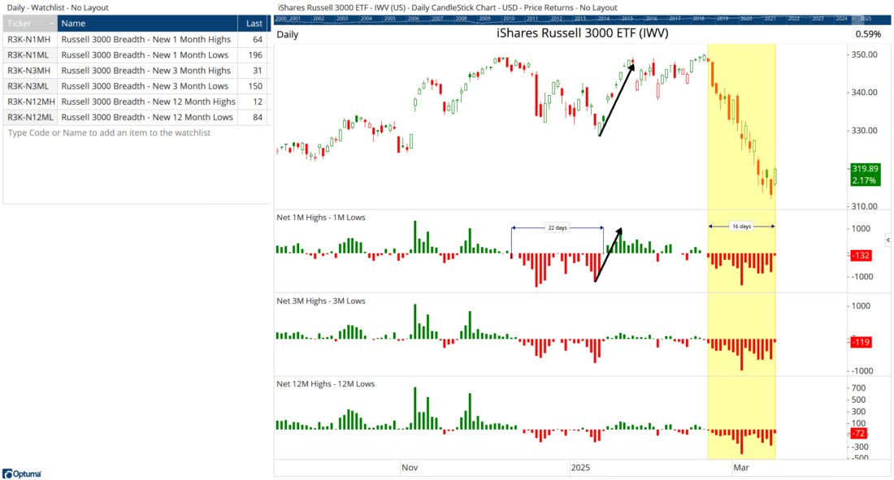Open 'New 12 Month Highs' breadth name

[x=148, y=102]
